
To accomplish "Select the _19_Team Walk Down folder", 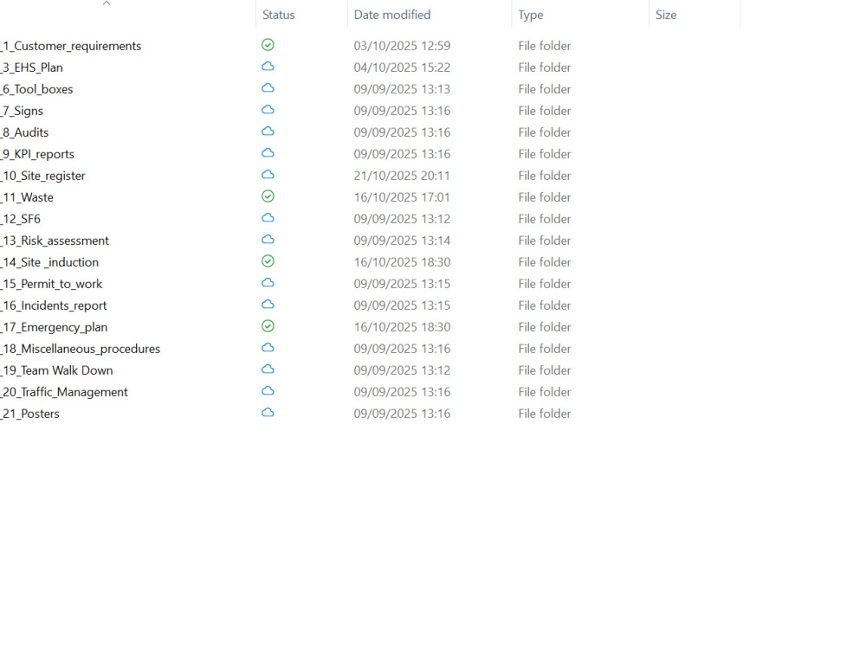I will [x=56, y=370].
